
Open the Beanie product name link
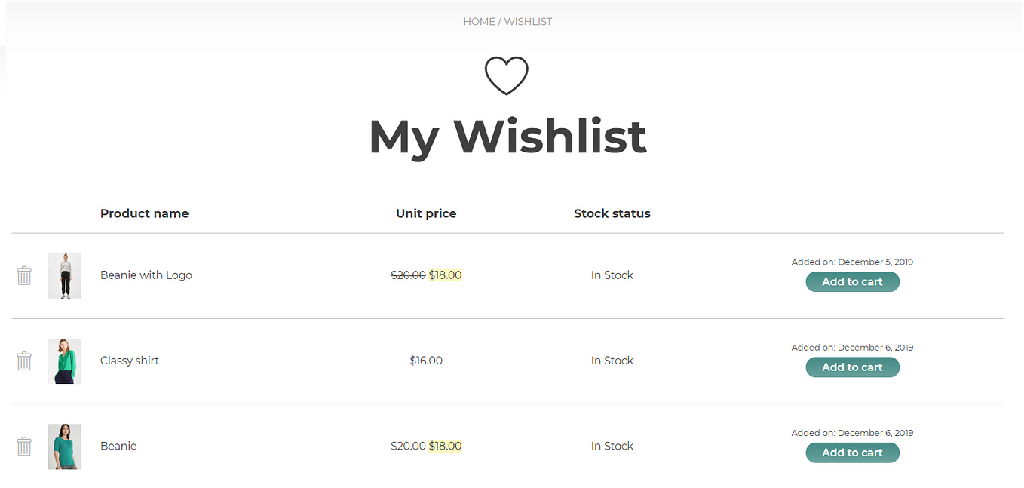pyautogui.click(x=118, y=446)
